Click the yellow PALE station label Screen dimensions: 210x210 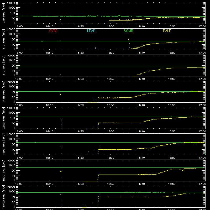click(x=167, y=31)
